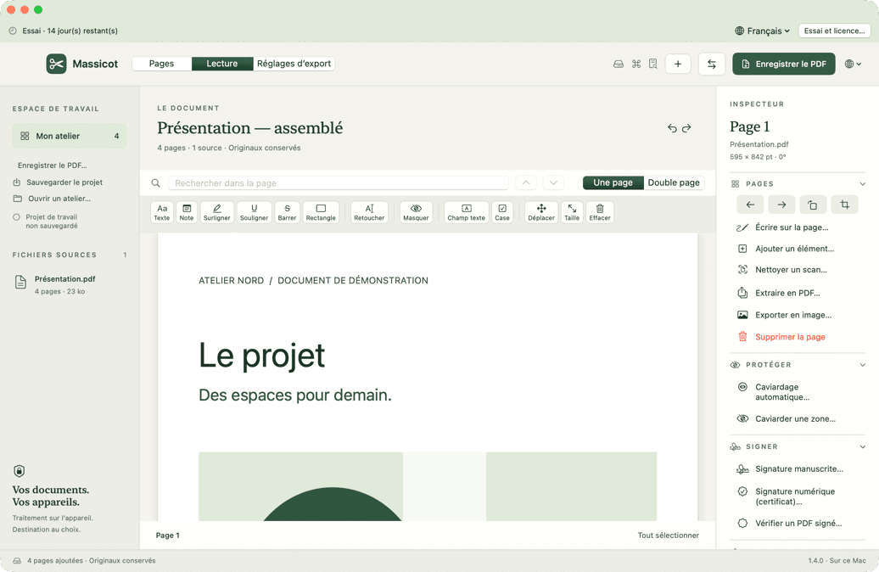Click Tout sélectionner
Screen dimensions: 879x572
pyautogui.click(x=669, y=536)
